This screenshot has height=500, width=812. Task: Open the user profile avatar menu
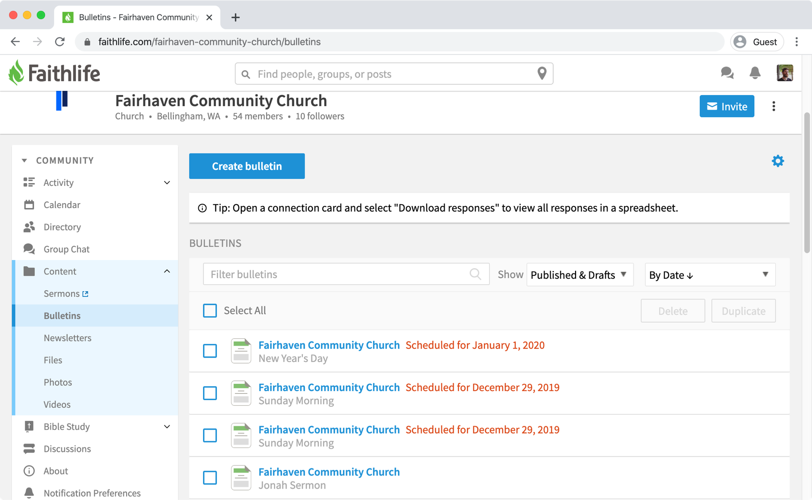pyautogui.click(x=785, y=73)
